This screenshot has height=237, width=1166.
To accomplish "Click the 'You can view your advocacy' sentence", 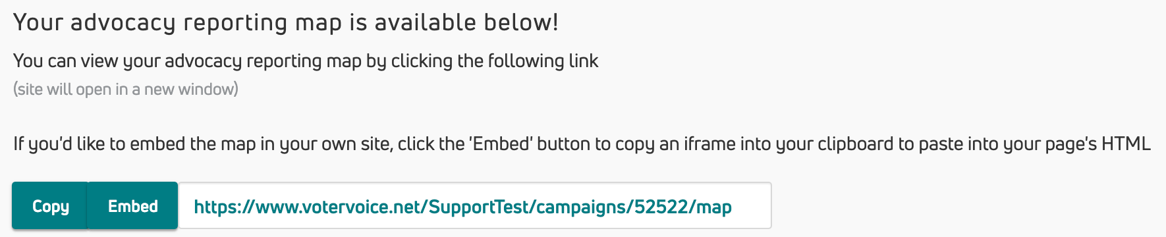I will tap(306, 61).
